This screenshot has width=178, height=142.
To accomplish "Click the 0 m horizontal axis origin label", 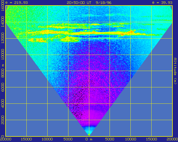I will tap(89, 139).
